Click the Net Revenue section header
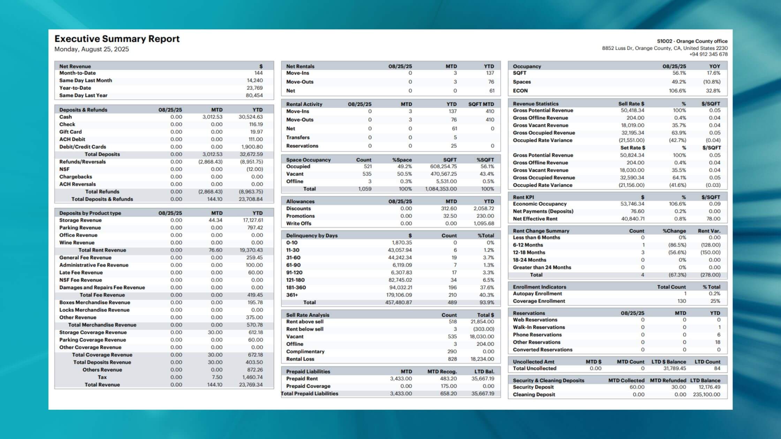 75,66
